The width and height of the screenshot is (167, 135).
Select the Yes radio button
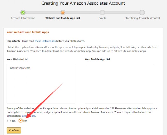9,121
